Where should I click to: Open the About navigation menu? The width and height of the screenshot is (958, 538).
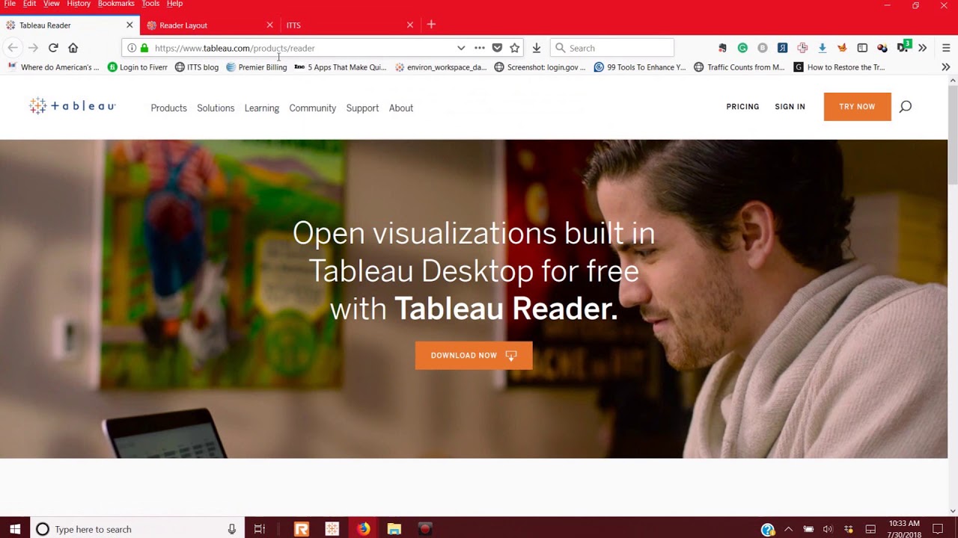[400, 108]
